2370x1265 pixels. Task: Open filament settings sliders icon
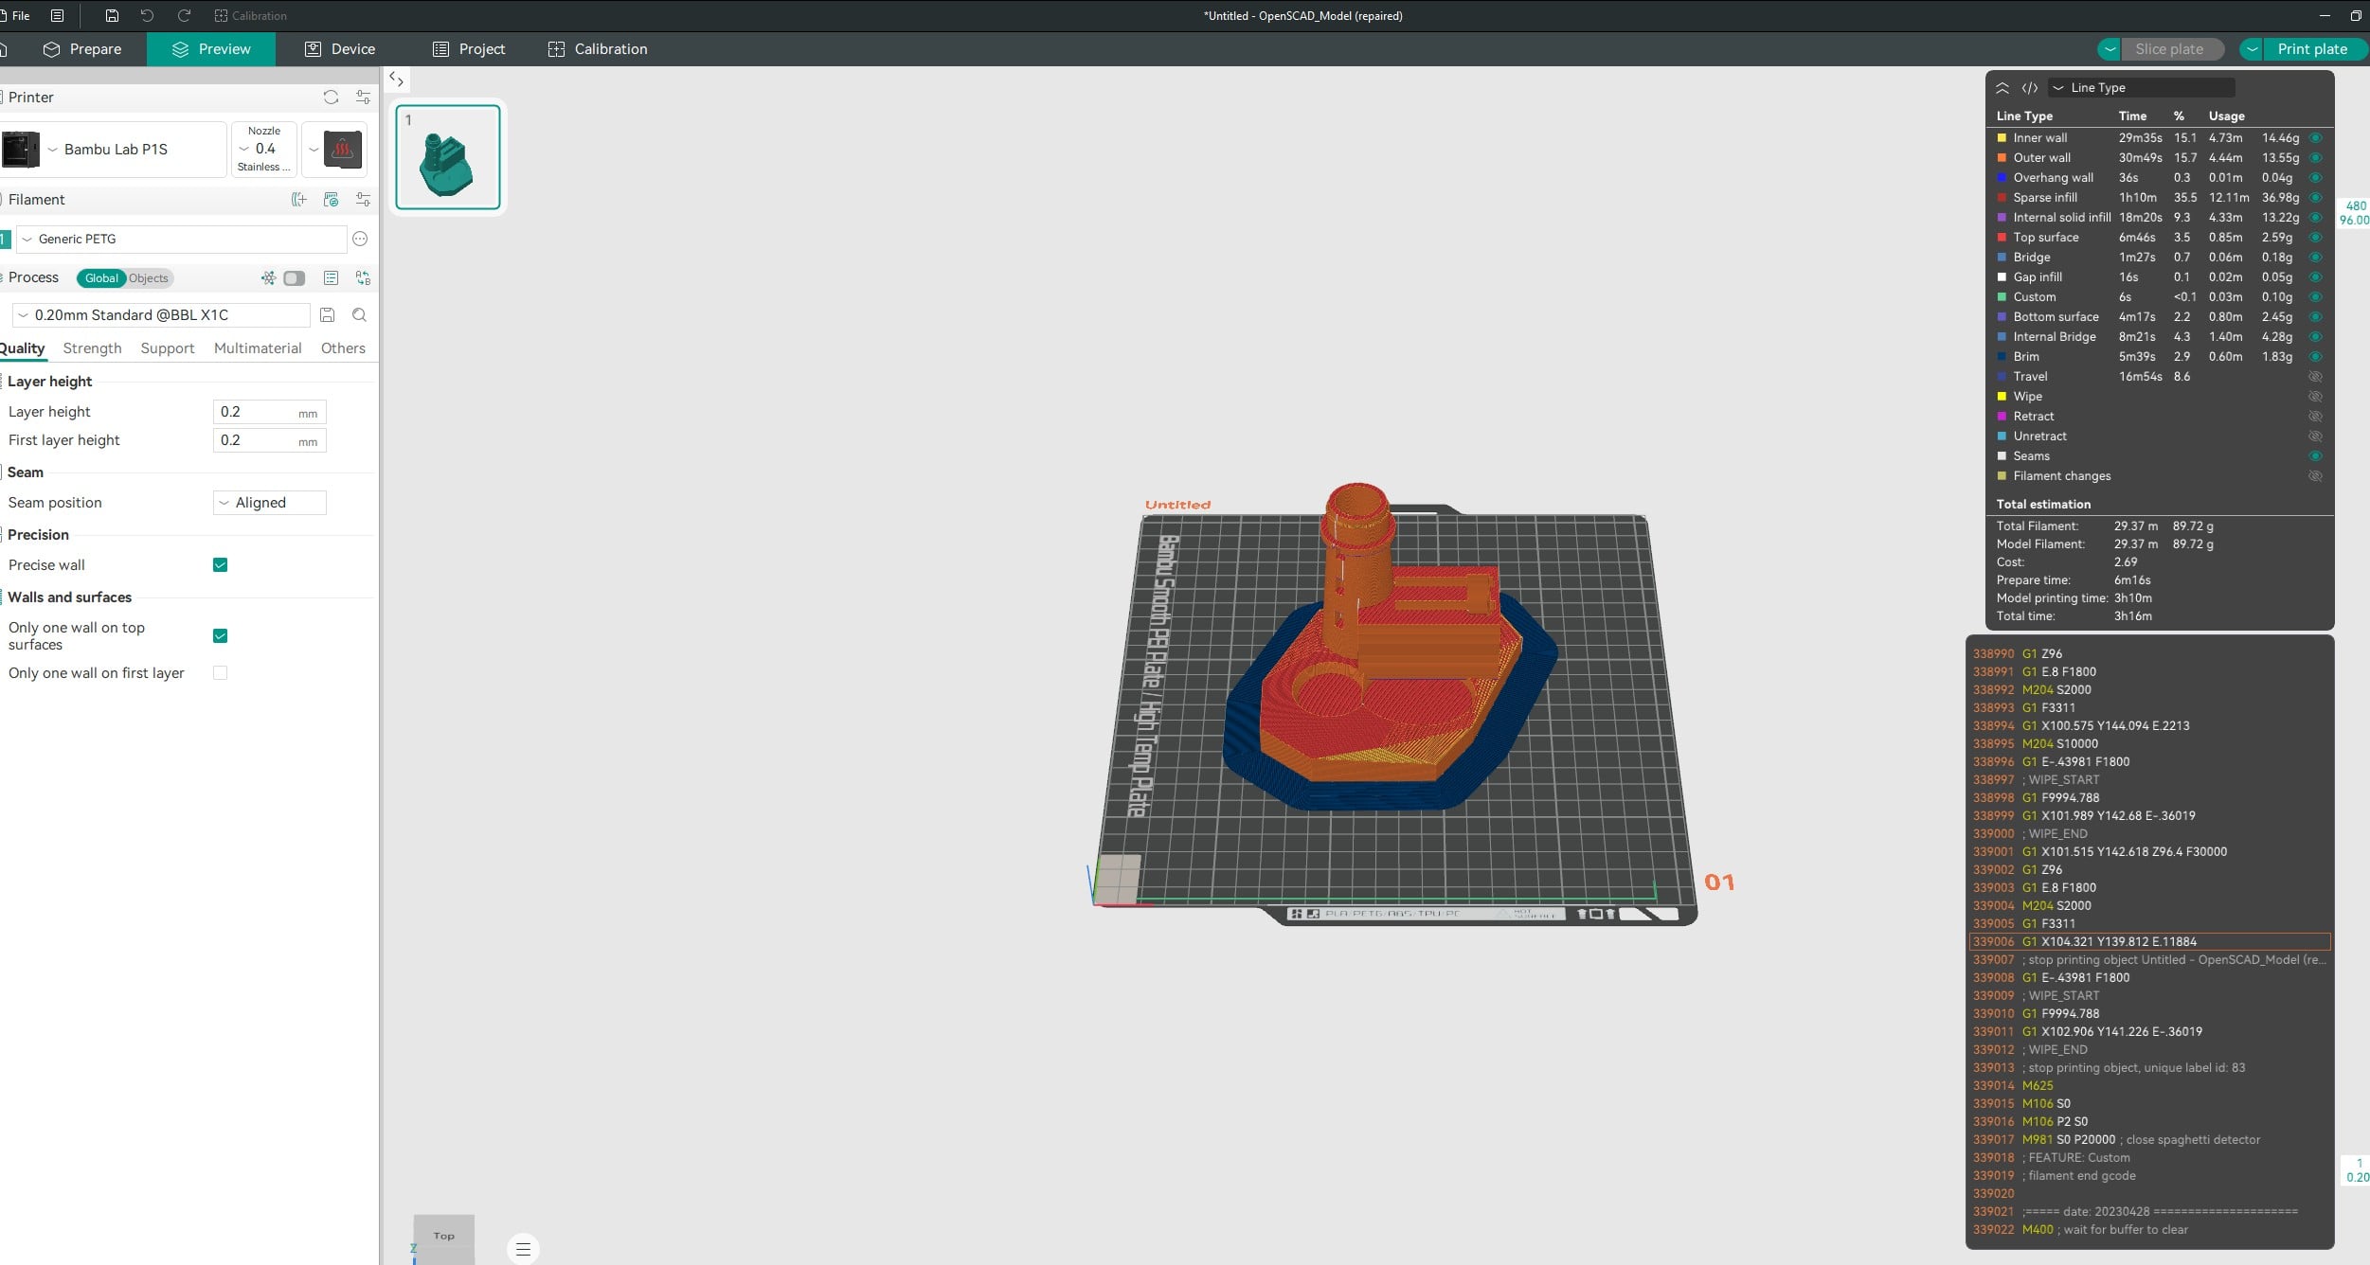(x=363, y=199)
